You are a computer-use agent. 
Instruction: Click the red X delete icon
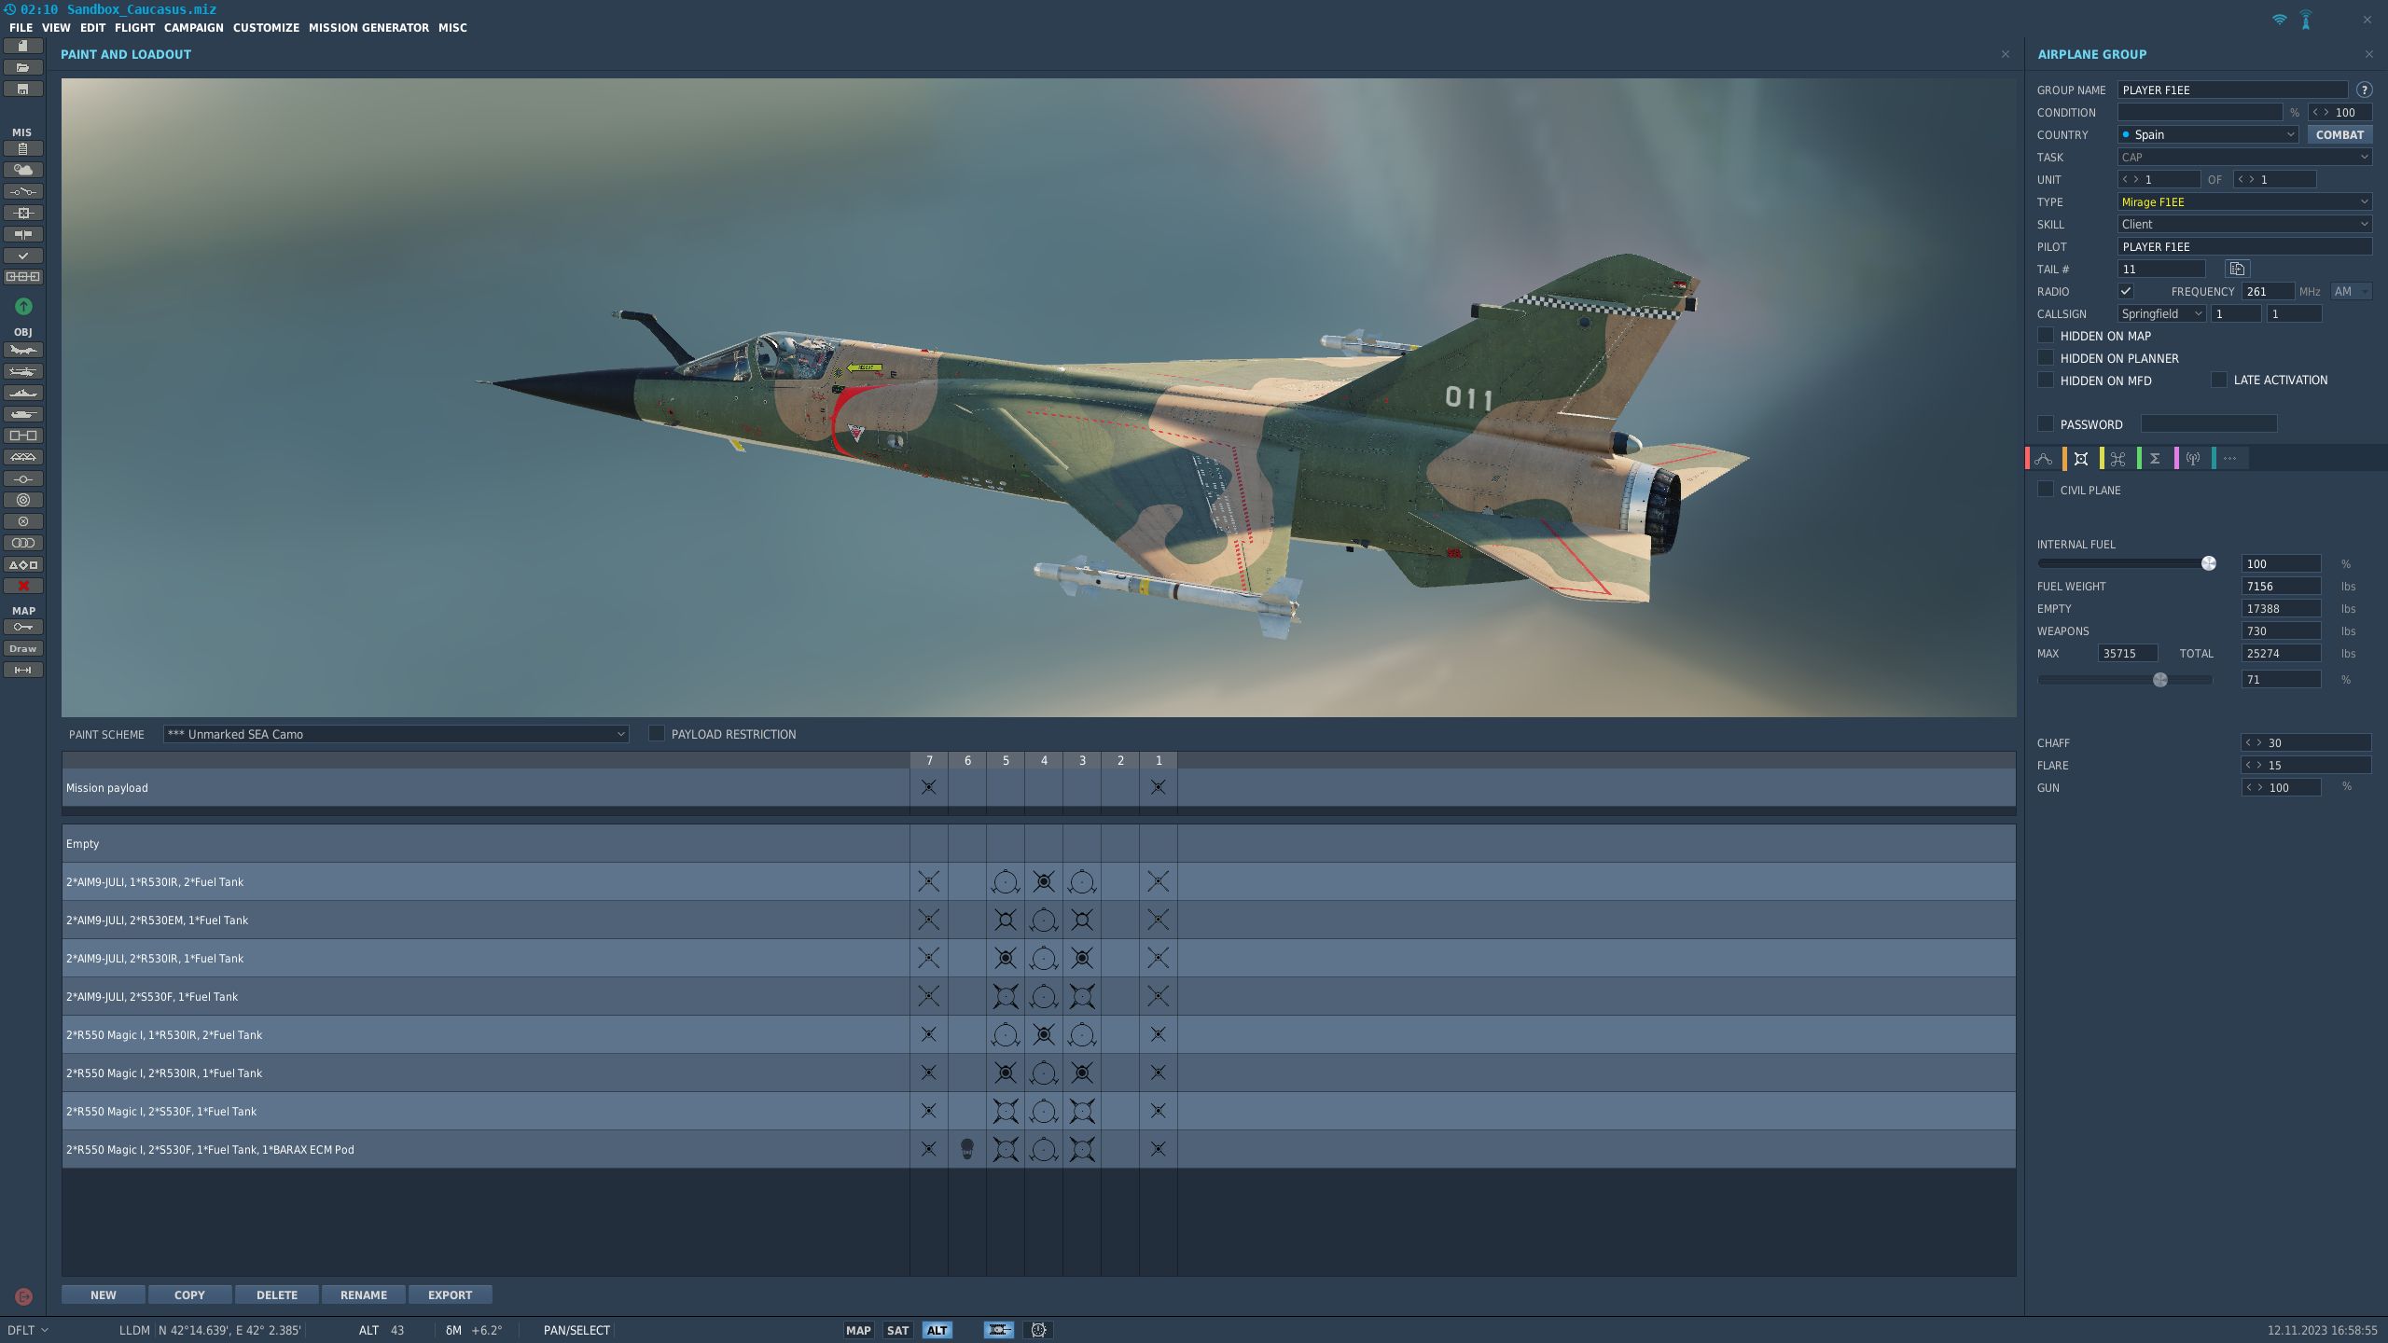pyautogui.click(x=23, y=586)
